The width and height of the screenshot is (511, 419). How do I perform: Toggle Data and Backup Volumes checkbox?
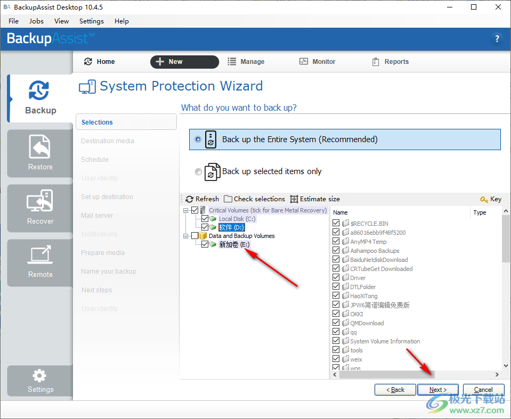[x=195, y=236]
